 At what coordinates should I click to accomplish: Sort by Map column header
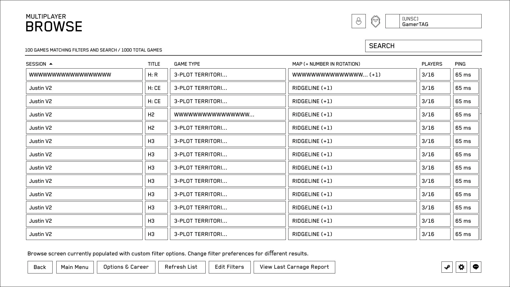326,64
